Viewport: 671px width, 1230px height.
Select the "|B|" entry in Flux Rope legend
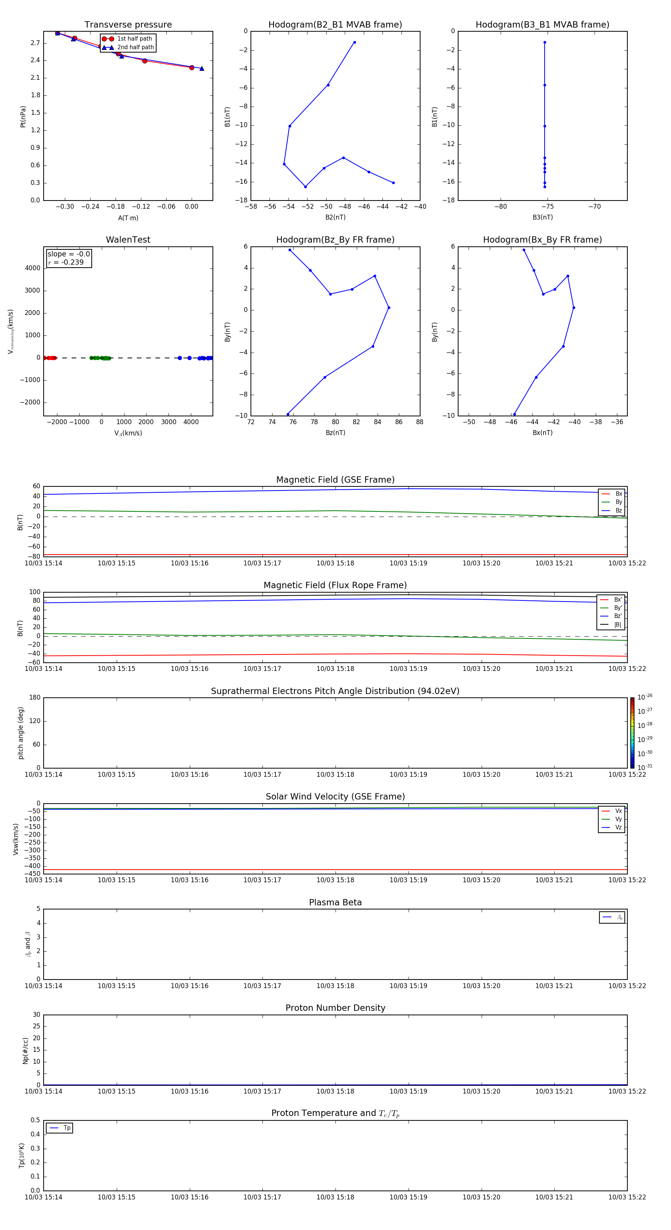click(611, 625)
